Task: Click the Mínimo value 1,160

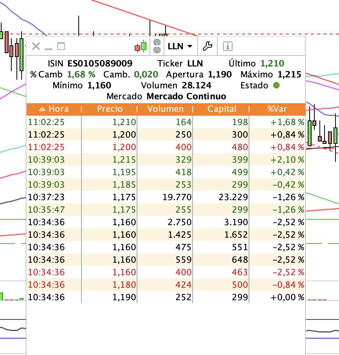Action: tap(99, 86)
